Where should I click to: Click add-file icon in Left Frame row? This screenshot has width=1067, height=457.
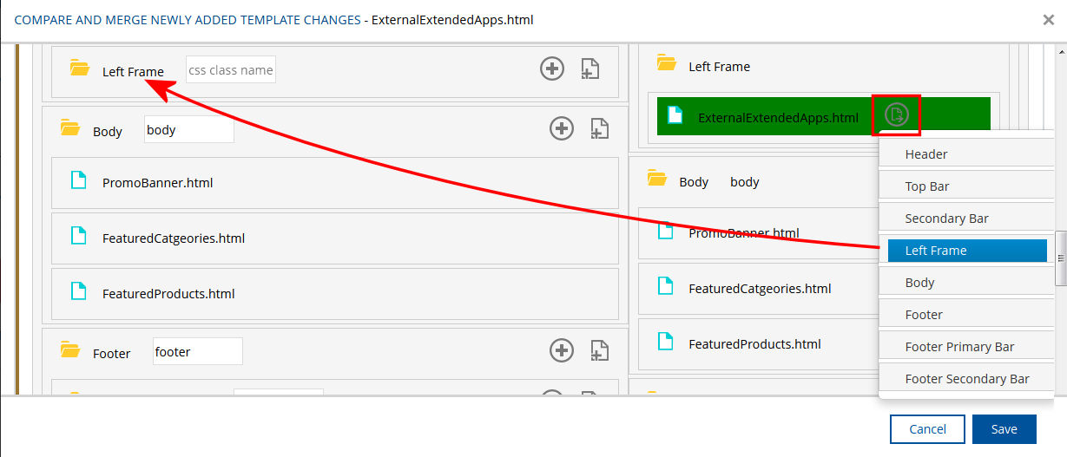click(589, 69)
